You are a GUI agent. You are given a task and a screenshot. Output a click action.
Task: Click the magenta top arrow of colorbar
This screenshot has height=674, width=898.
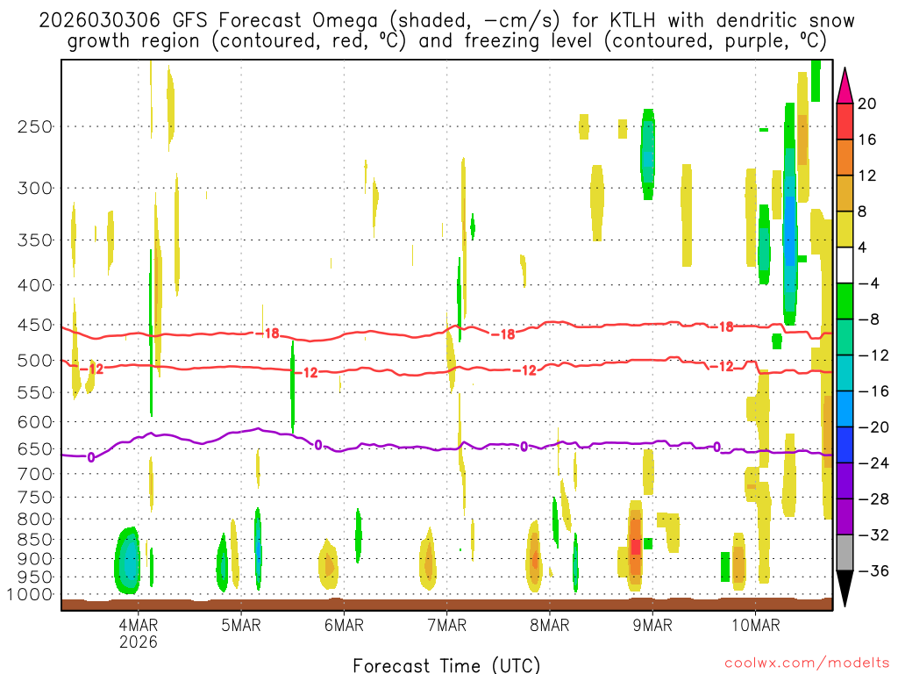[x=845, y=86]
